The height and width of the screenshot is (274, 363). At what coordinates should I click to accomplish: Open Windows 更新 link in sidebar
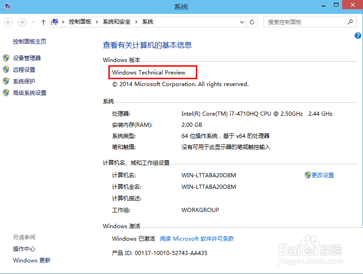(31, 260)
